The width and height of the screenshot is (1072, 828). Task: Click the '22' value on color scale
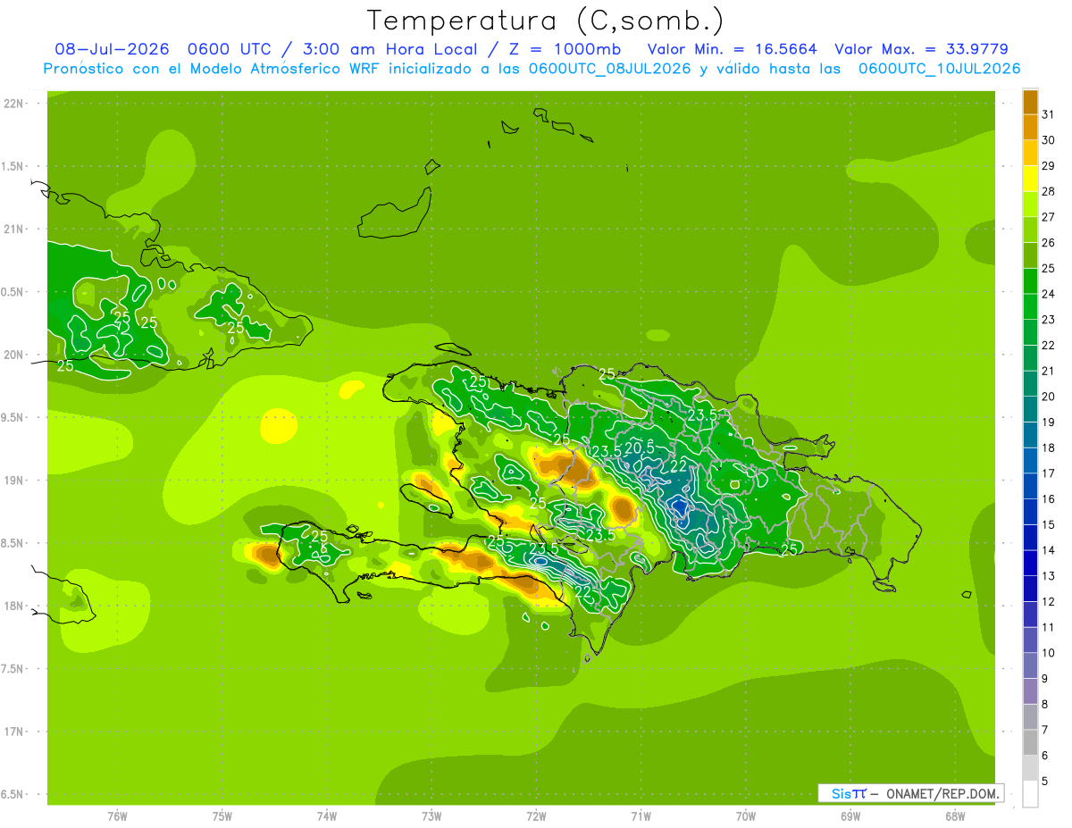pos(1049,345)
